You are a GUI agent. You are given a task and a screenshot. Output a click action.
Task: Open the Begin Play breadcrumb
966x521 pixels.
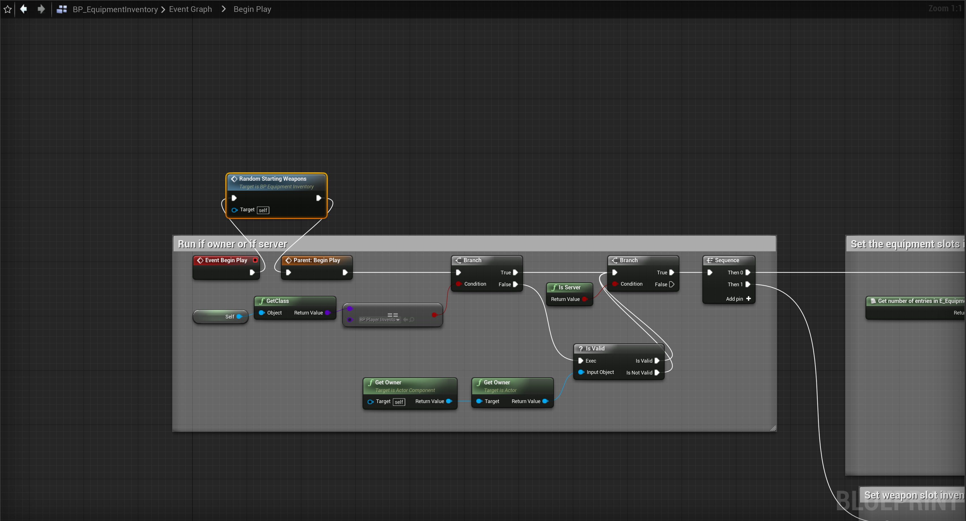(x=252, y=9)
